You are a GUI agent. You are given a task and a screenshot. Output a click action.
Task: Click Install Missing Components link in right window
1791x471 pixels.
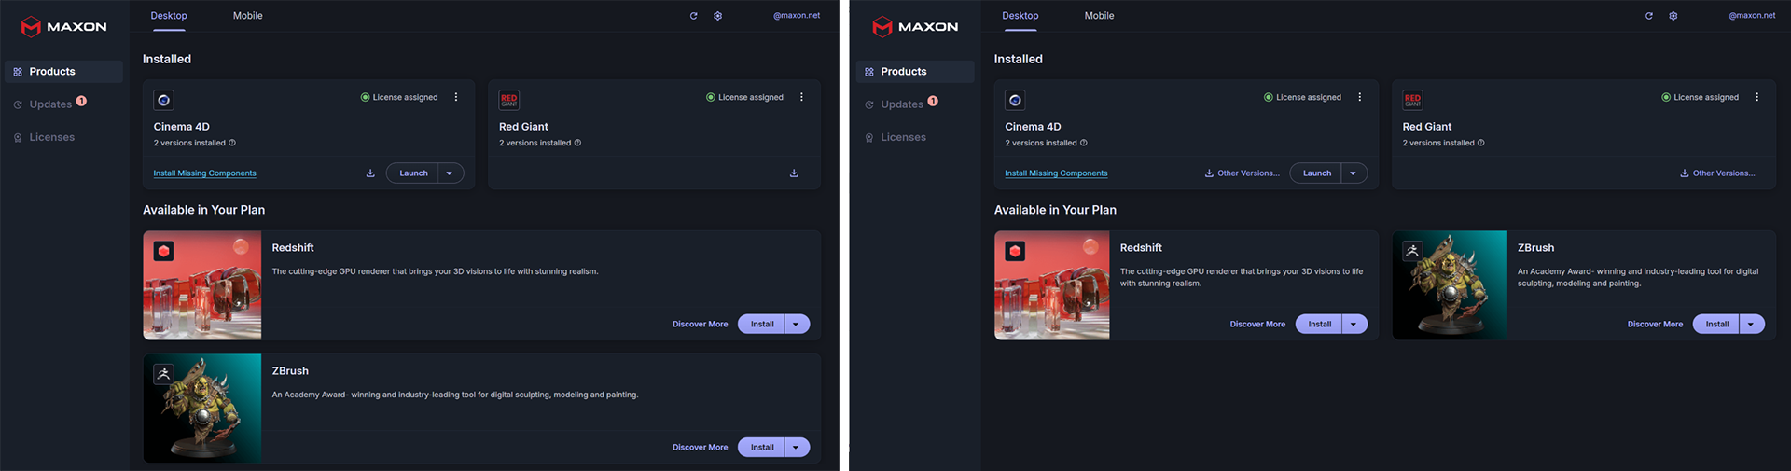click(x=1056, y=173)
